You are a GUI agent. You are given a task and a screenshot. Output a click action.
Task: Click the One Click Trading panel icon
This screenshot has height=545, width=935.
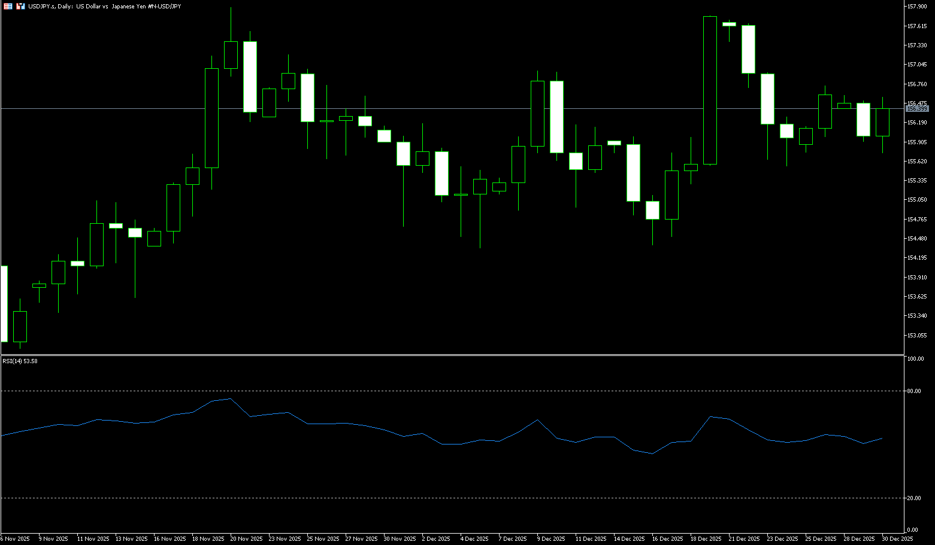pos(8,6)
